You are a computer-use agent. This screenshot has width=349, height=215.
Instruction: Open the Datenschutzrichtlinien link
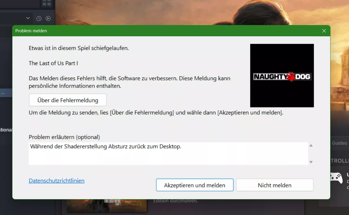pyautogui.click(x=57, y=181)
